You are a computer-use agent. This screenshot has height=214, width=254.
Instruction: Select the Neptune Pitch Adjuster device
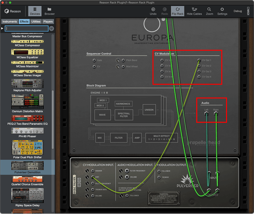(x=27, y=85)
